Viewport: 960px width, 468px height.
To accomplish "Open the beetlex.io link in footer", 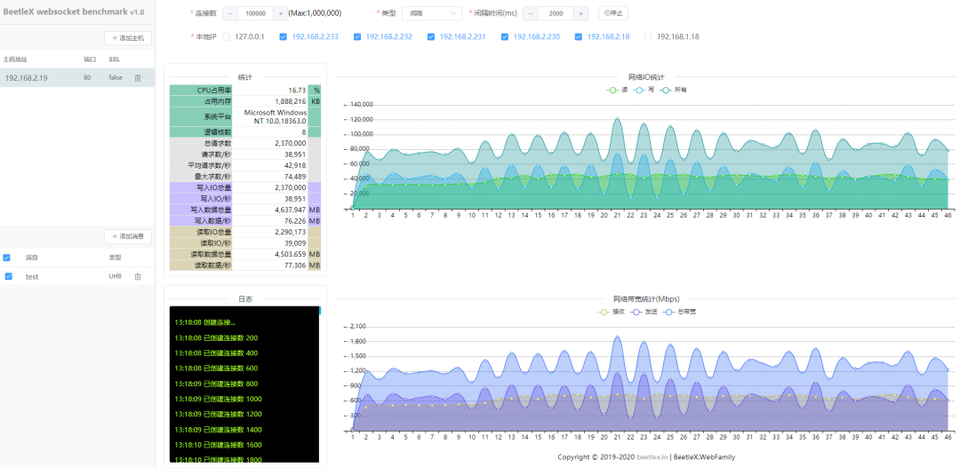I will 652,457.
